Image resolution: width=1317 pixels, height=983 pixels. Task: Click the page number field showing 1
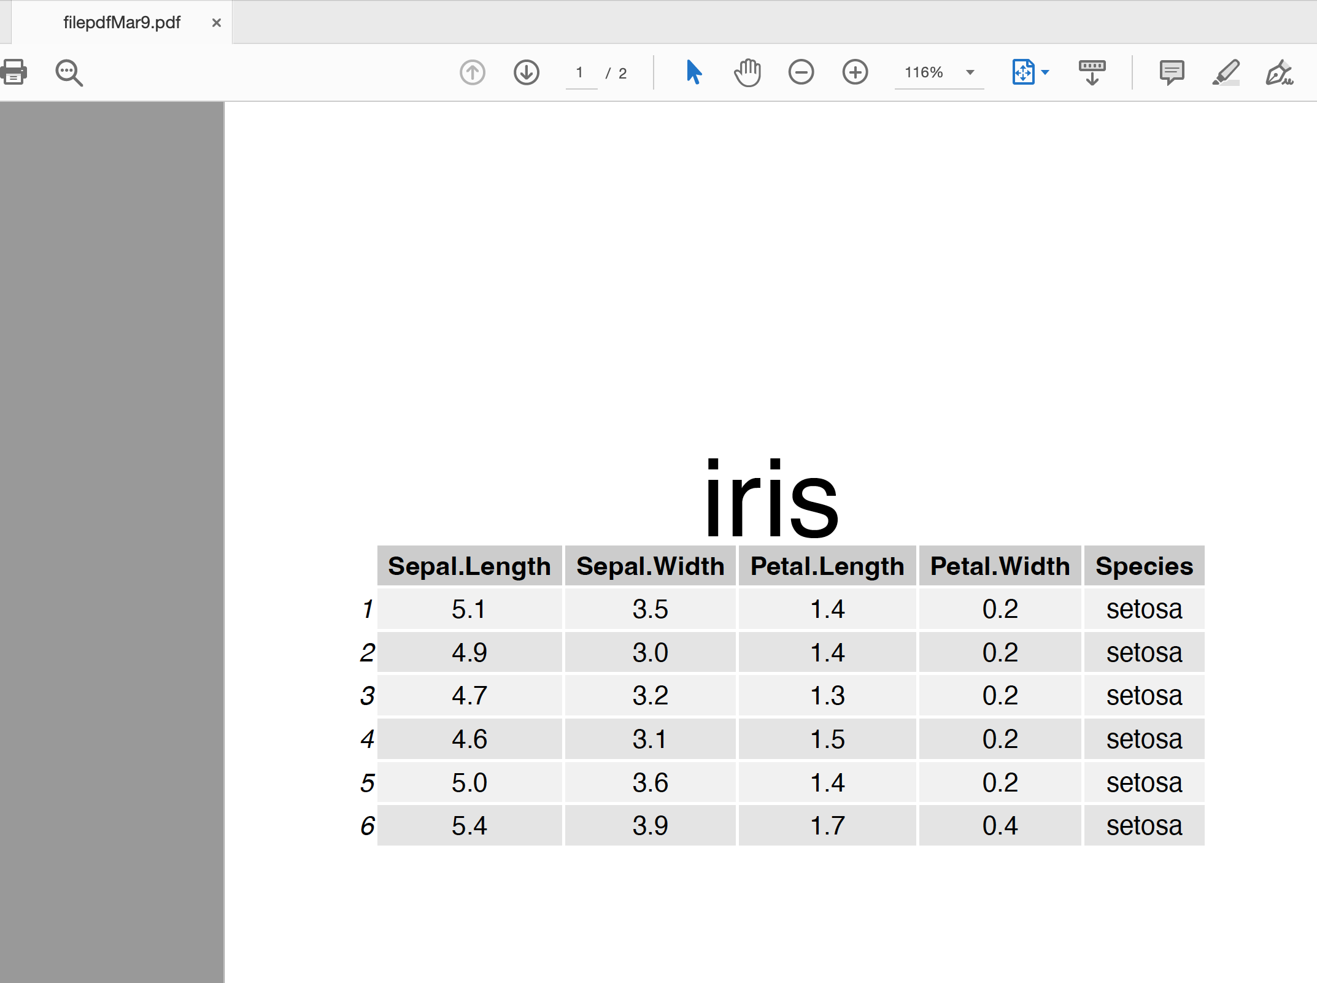(x=581, y=73)
